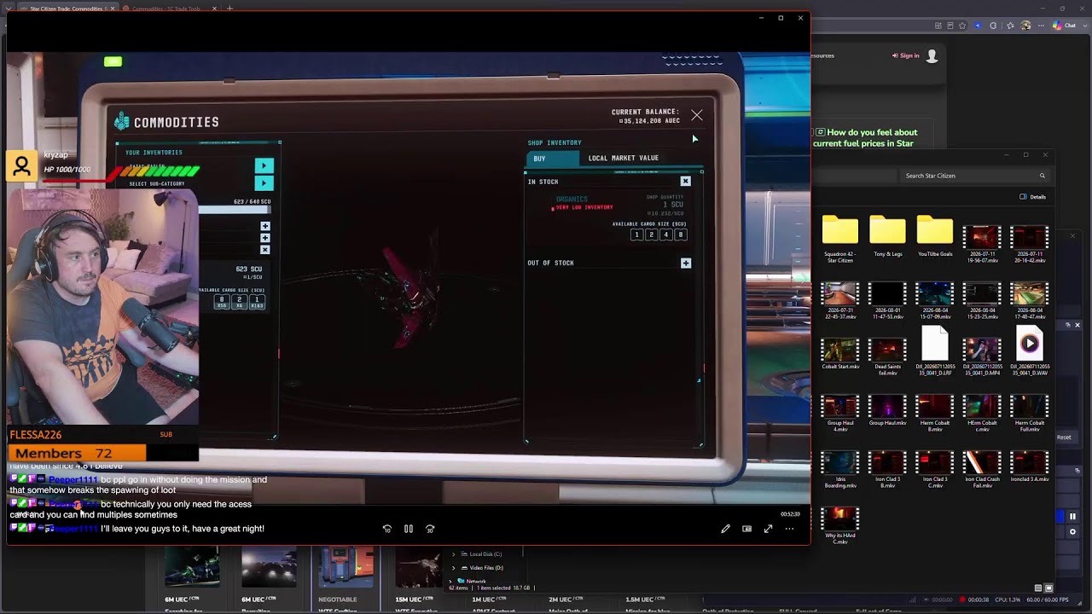This screenshot has width=1092, height=614.
Task: Open the player more options menu
Action: 789,529
